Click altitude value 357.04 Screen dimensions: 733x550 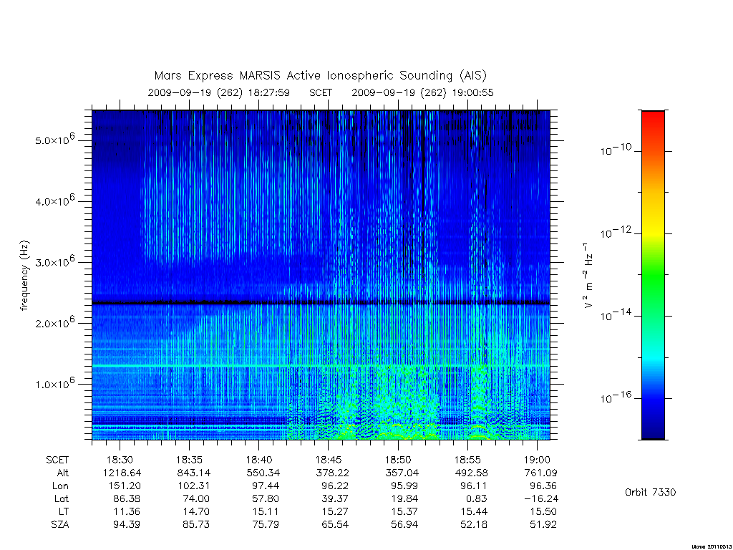(402, 473)
